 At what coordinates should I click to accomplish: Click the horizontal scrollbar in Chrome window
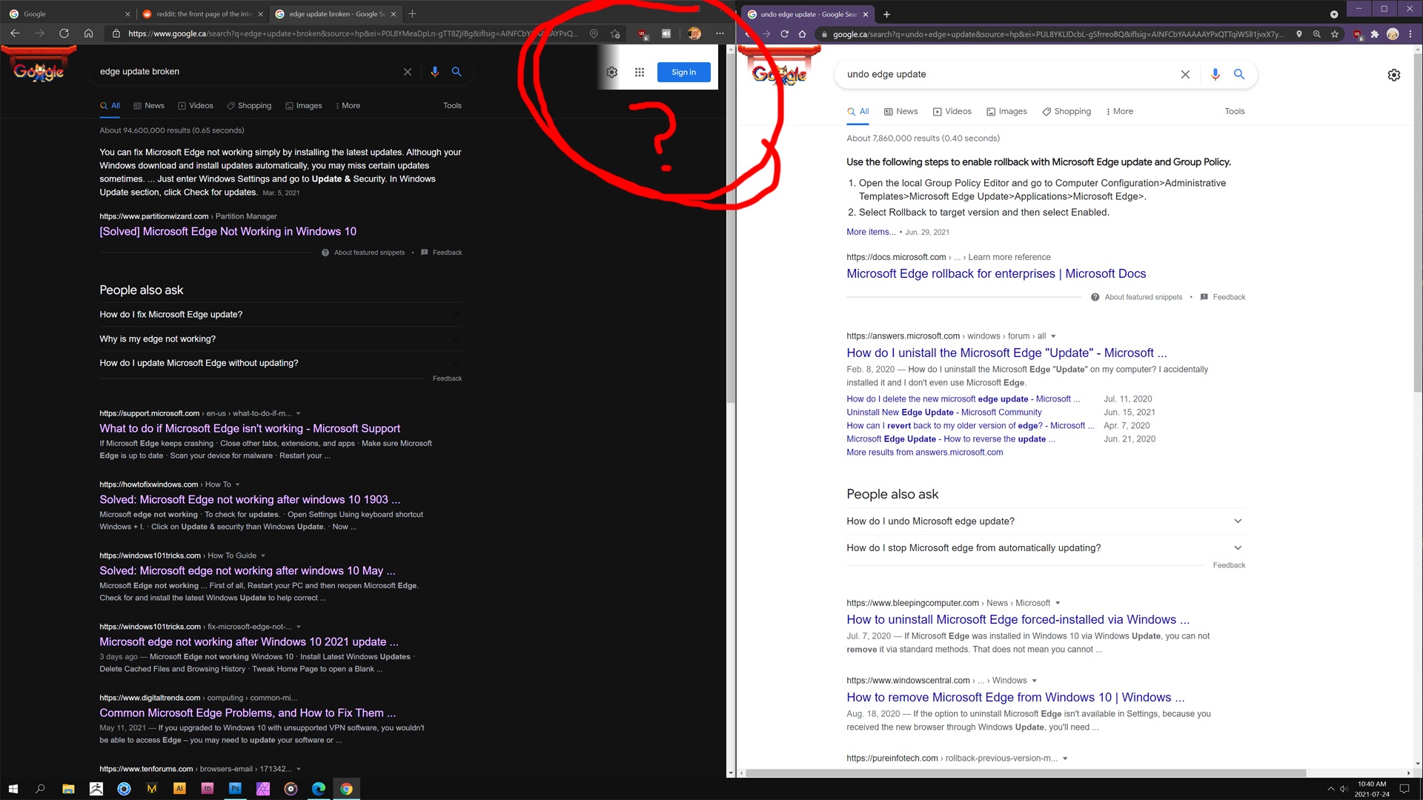click(1025, 773)
